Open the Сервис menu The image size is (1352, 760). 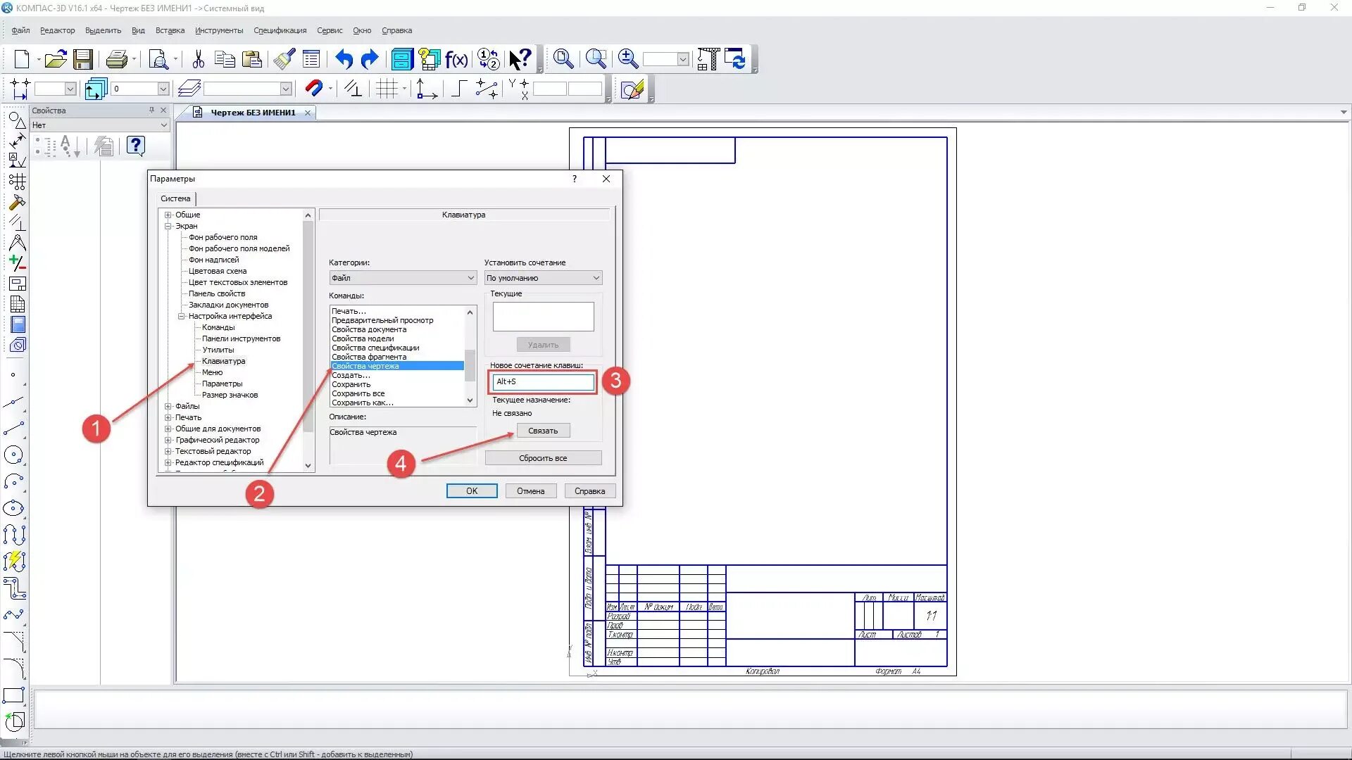(x=330, y=30)
